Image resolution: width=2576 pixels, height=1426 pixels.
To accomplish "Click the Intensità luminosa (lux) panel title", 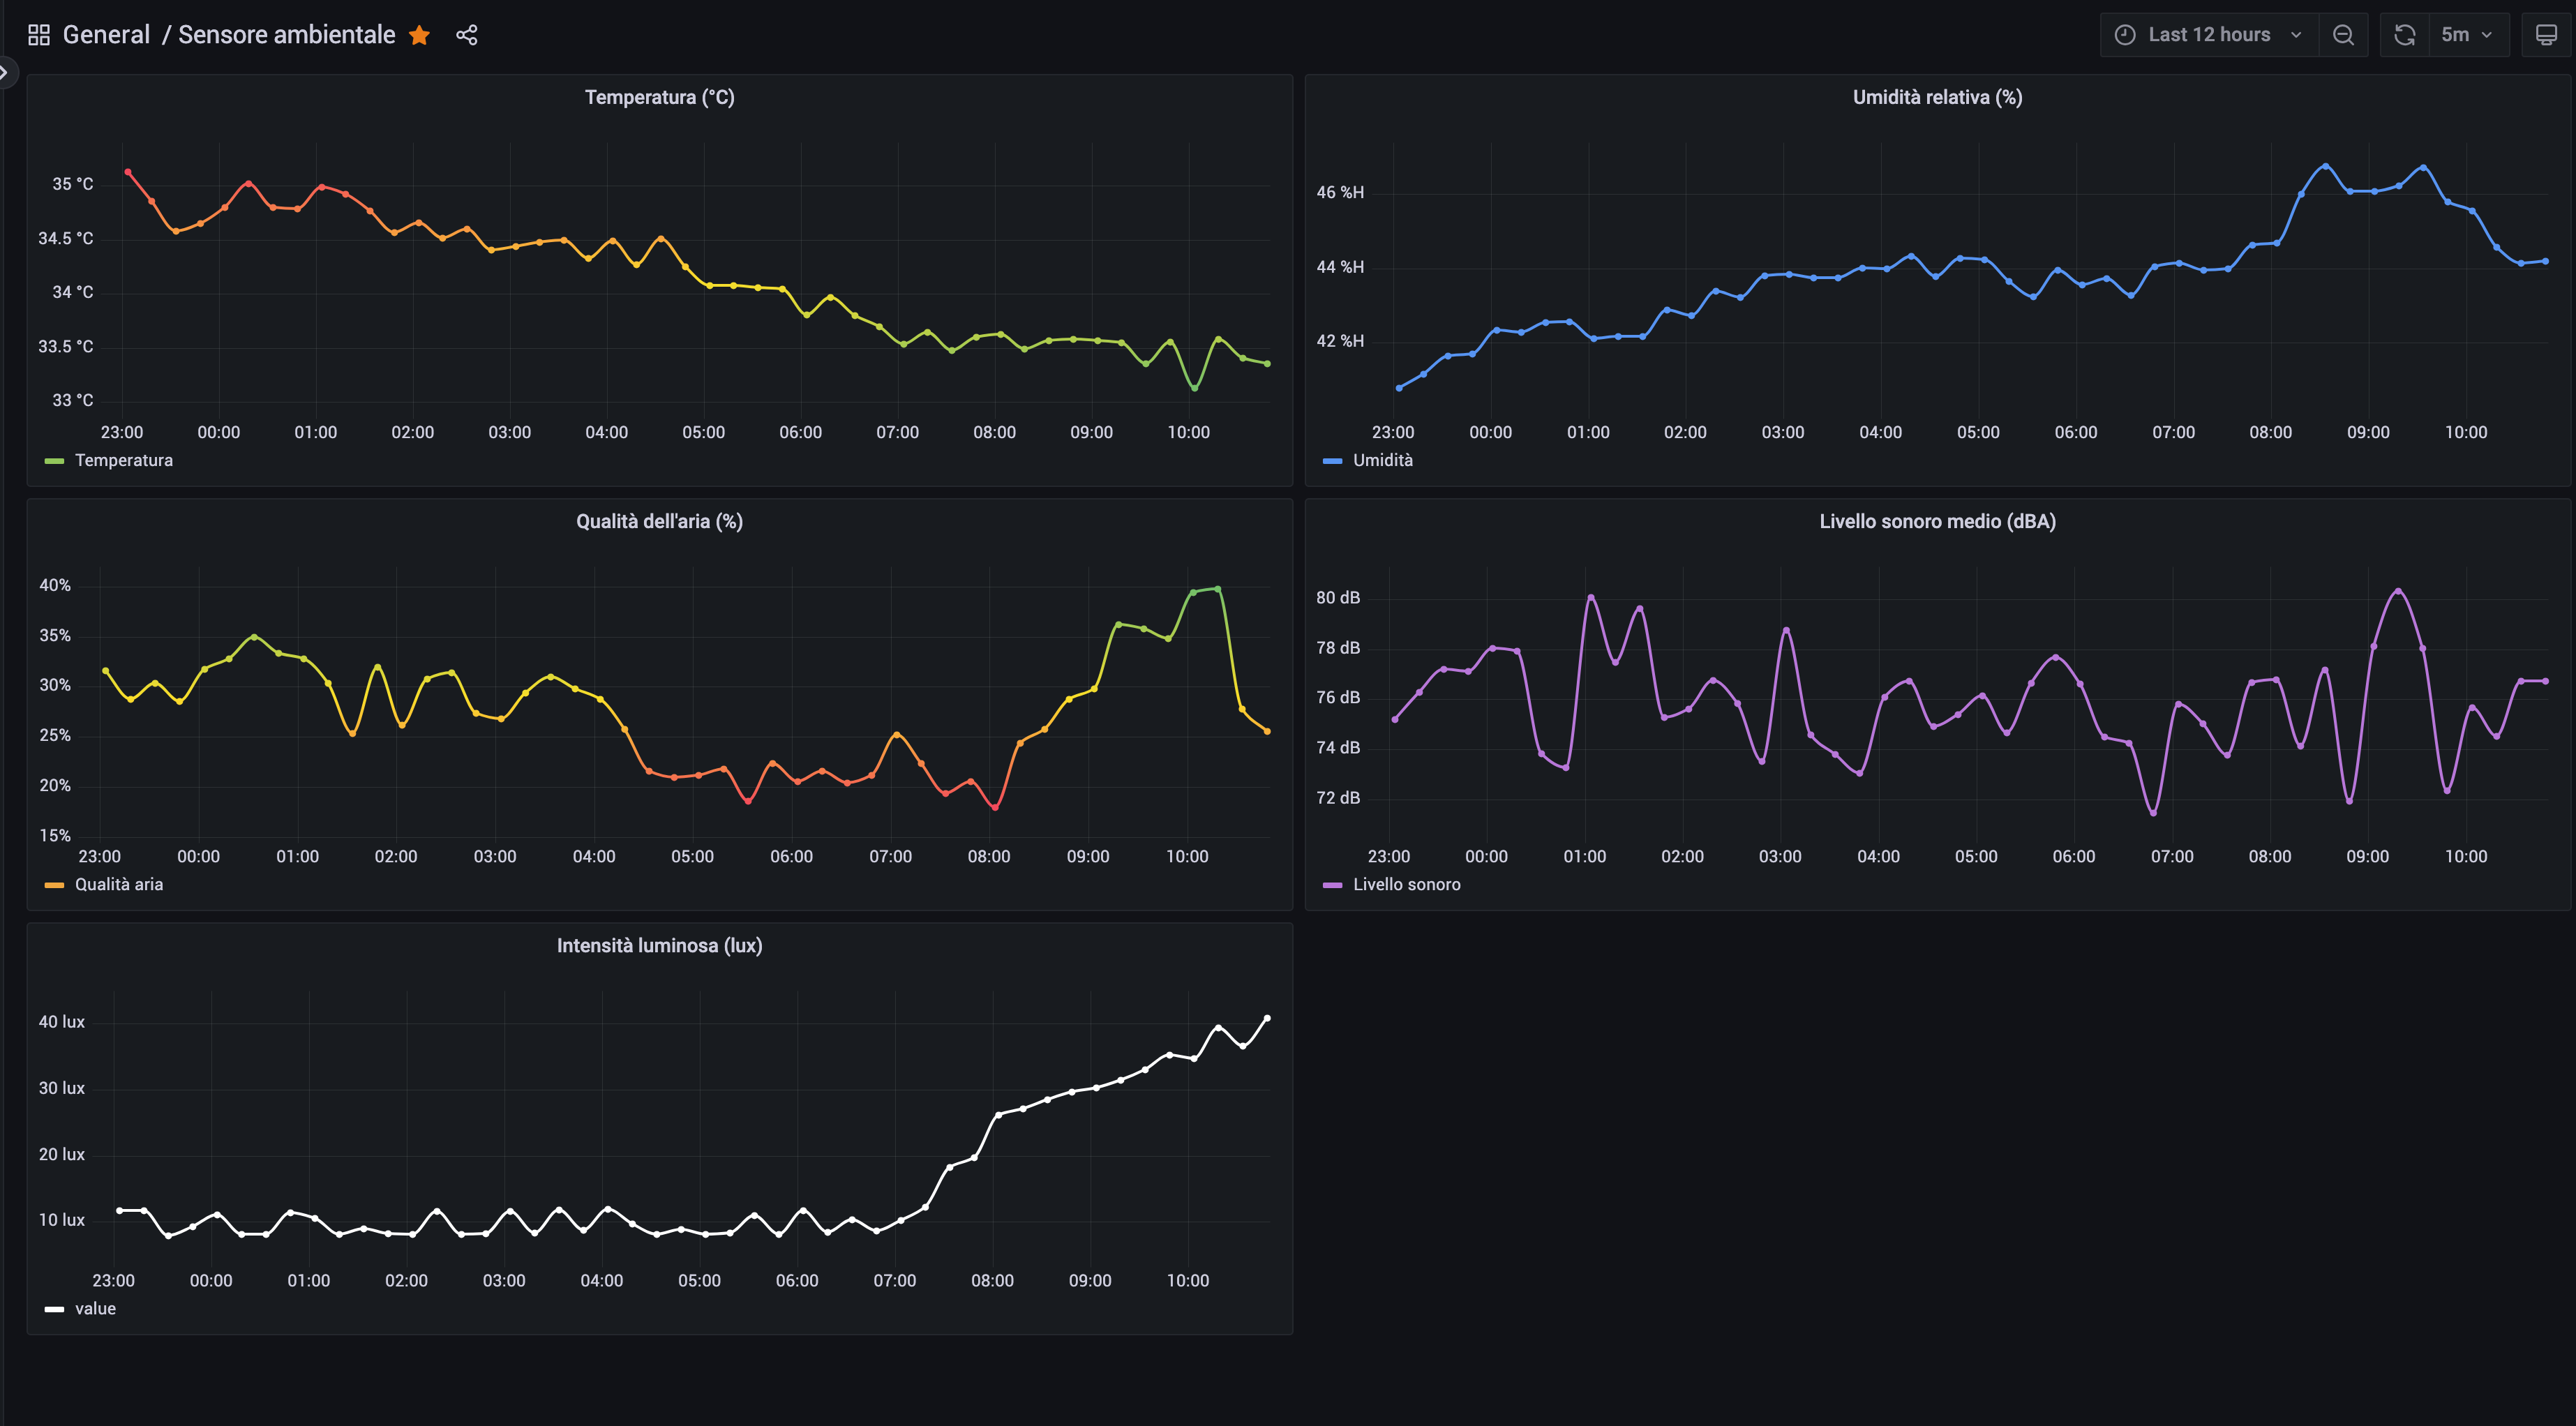I will 659,945.
